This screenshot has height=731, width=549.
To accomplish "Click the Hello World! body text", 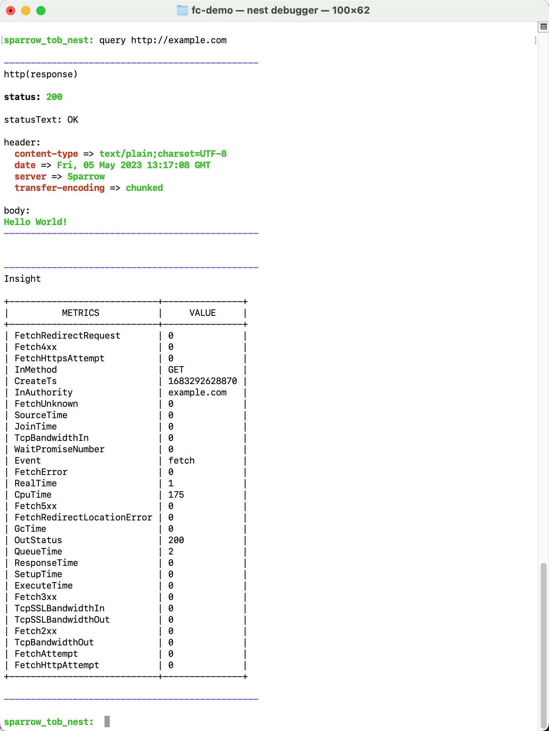I will tap(36, 222).
